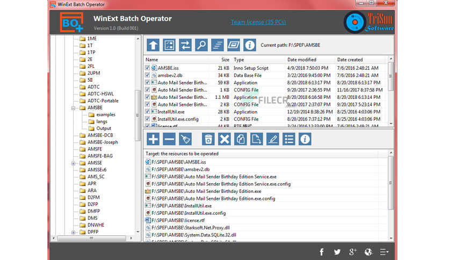
Task: Open the Team license (35 PCs) link
Action: click(x=258, y=22)
